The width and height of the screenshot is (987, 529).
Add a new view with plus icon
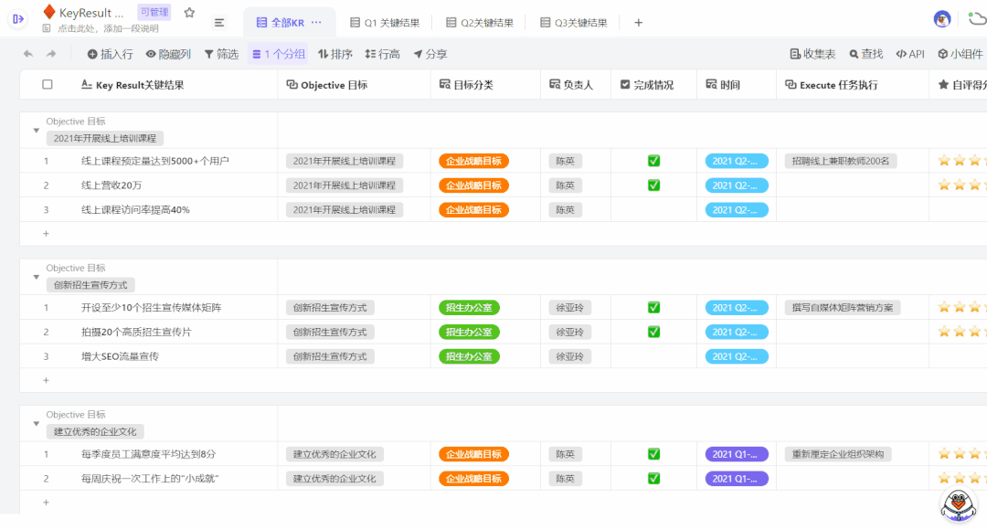[638, 23]
